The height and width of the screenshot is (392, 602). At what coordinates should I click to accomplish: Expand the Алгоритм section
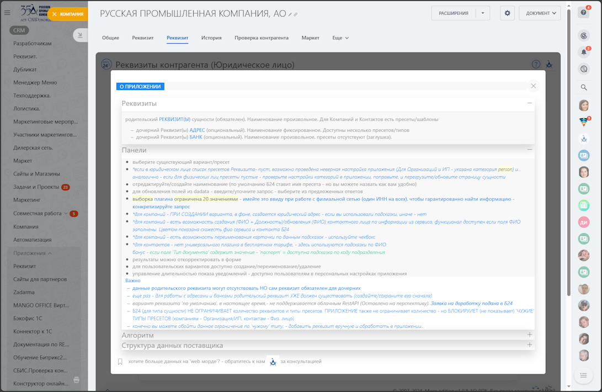point(529,335)
